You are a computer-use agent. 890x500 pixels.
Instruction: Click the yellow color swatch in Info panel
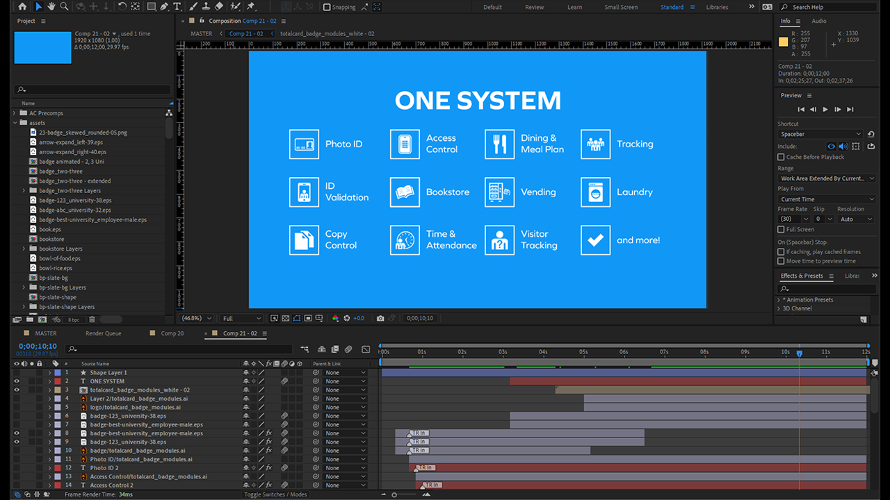tap(783, 42)
